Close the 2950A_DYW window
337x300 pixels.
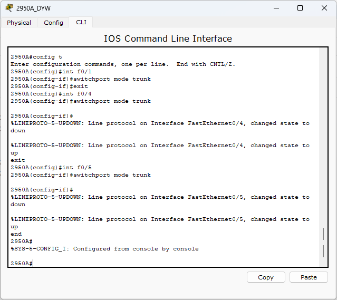(x=324, y=8)
